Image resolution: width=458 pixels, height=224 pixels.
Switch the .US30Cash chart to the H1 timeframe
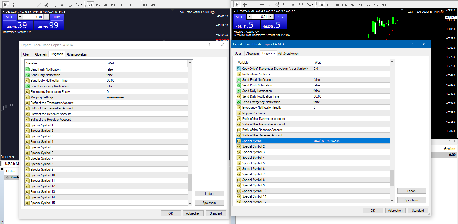[352, 4]
